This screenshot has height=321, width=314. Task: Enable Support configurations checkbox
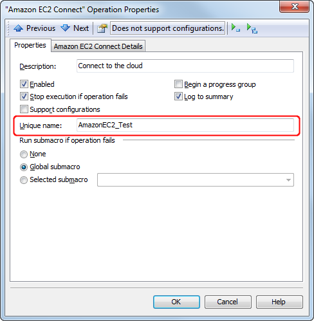[24, 109]
